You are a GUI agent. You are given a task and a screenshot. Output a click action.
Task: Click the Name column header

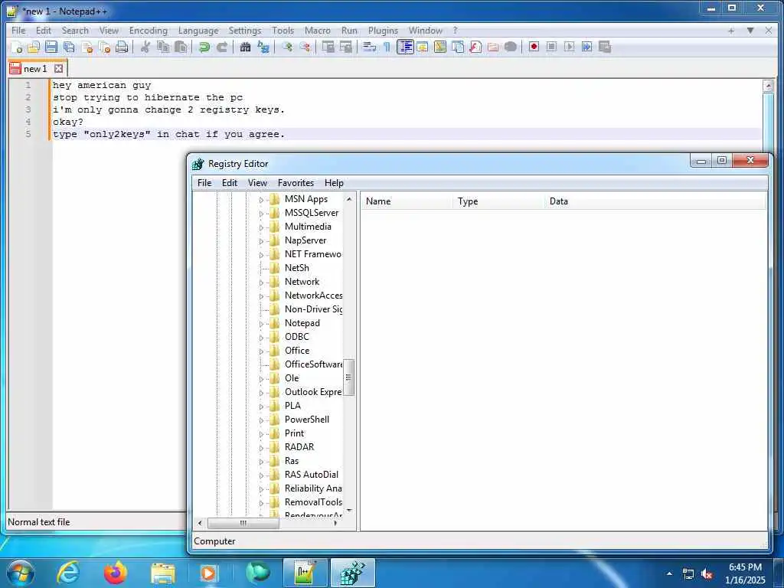coord(407,201)
